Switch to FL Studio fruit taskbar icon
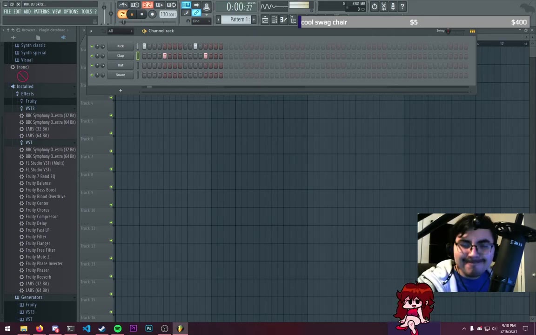Screen dimensions: 536x335 [180, 328]
